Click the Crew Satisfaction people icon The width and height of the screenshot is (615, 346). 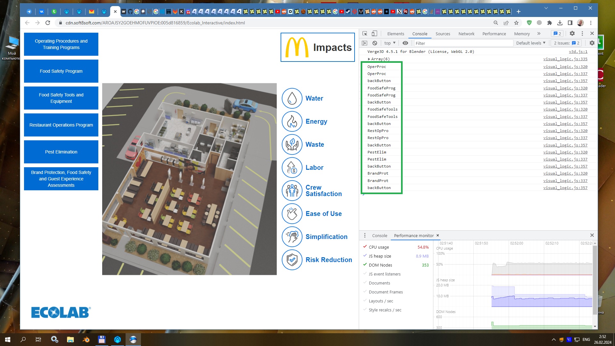pyautogui.click(x=292, y=191)
